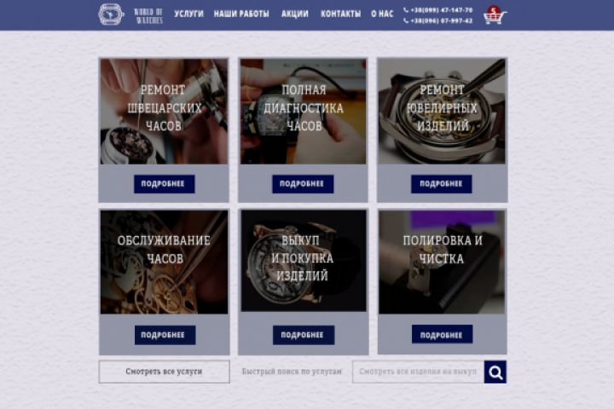The image size is (614, 409).
Task: Click the magnifier search button
Action: pyautogui.click(x=495, y=372)
